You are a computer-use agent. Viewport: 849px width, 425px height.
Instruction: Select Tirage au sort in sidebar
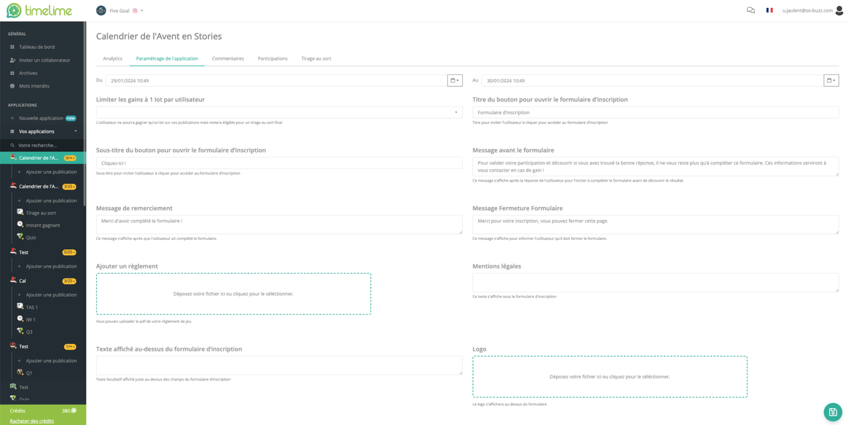[40, 213]
